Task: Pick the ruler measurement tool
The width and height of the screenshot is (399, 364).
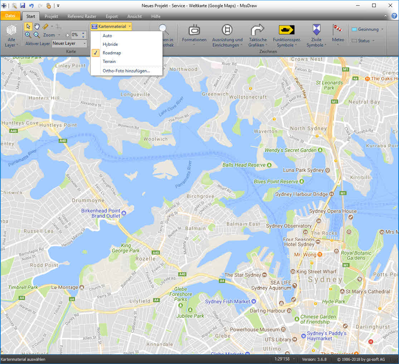Action: pyautogui.click(x=45, y=26)
